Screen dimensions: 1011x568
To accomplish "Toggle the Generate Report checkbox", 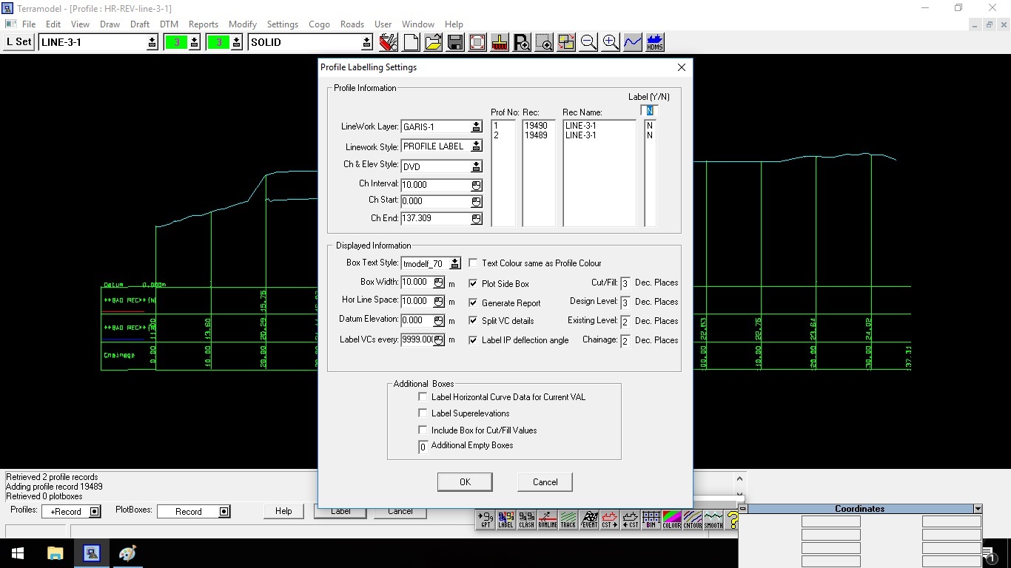I will click(474, 303).
